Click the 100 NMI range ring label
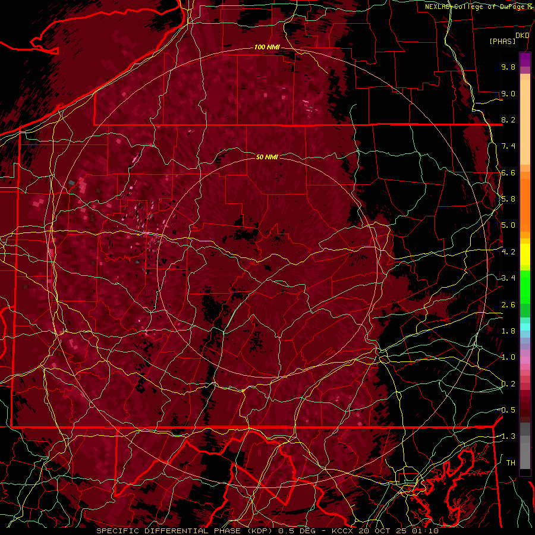Screen dimensions: 535x535 [267, 47]
